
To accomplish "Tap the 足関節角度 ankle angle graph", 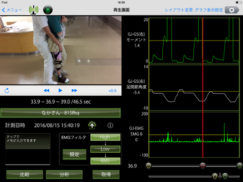I will (194, 88).
